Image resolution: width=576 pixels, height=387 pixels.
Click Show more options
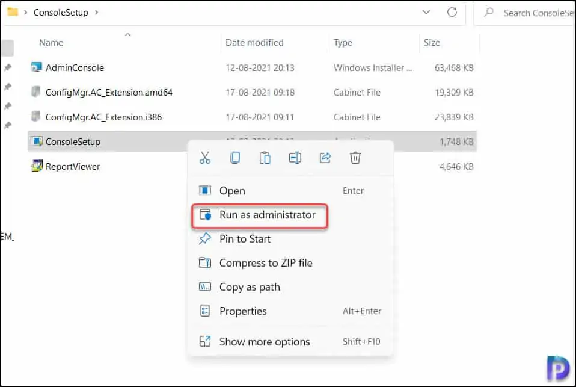[x=290, y=342]
